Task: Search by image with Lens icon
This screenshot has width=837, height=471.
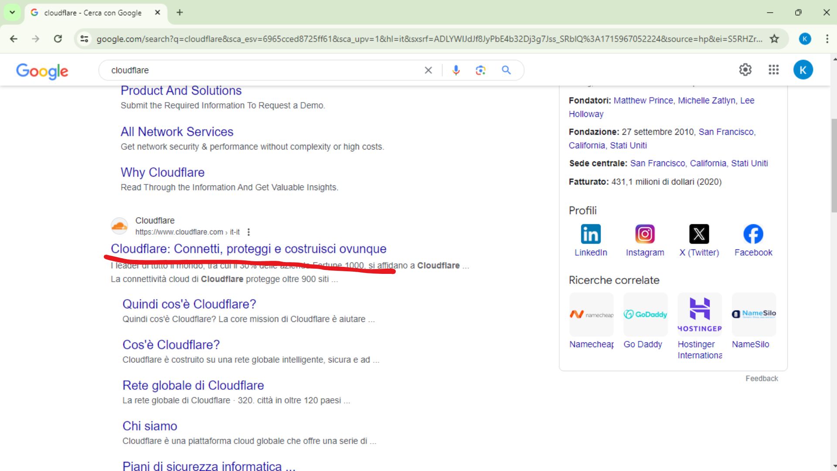Action: pos(480,70)
